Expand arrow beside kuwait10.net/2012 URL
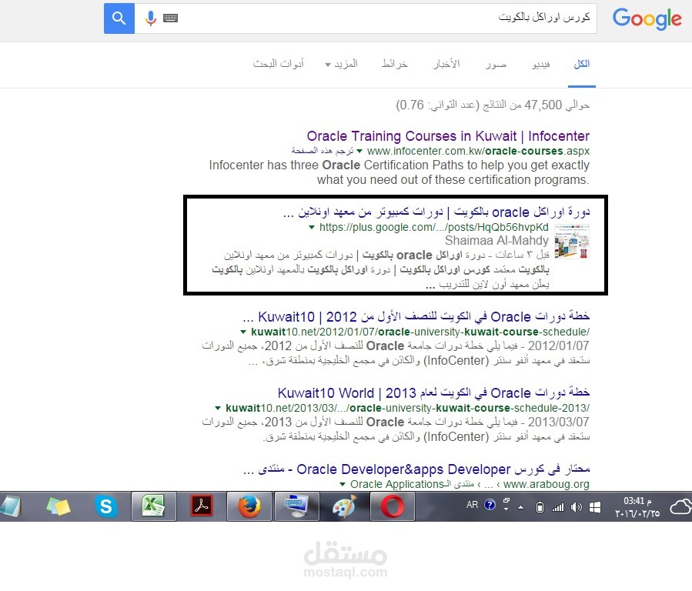This screenshot has width=692, height=591. (243, 332)
